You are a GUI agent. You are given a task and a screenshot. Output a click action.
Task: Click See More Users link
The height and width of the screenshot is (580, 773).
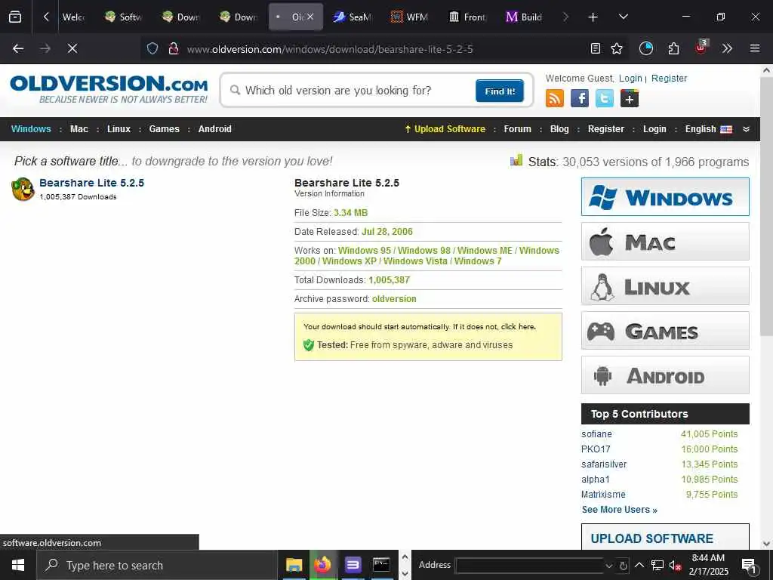point(619,510)
